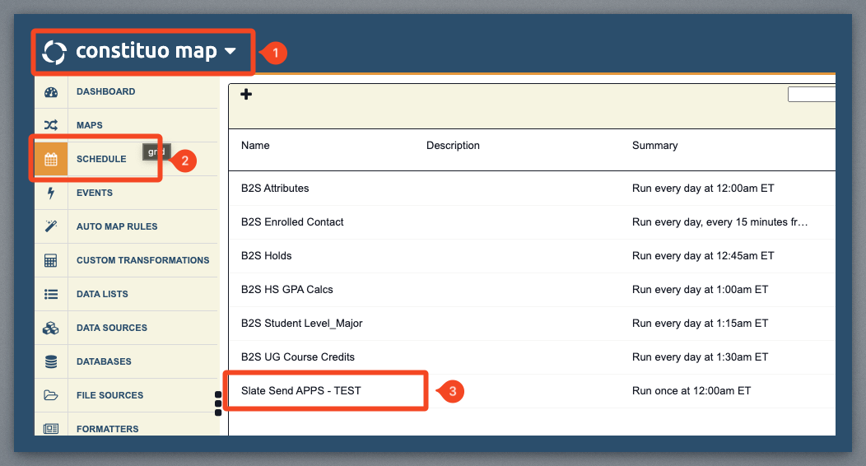Open the Formatters menu item

pyautogui.click(x=107, y=429)
